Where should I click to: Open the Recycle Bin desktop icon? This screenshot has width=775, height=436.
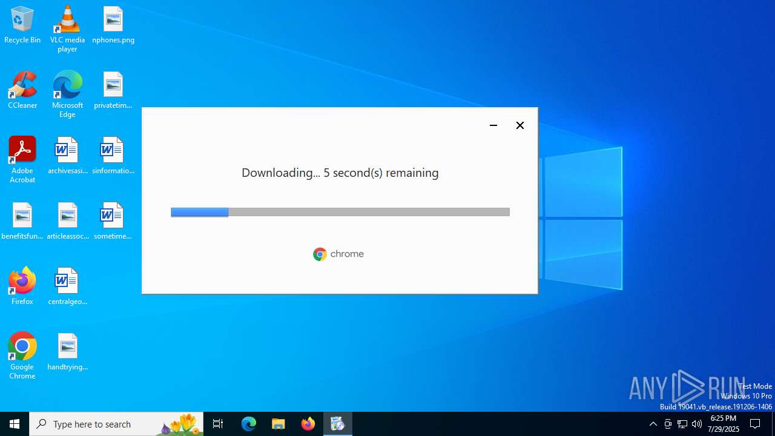click(x=22, y=25)
